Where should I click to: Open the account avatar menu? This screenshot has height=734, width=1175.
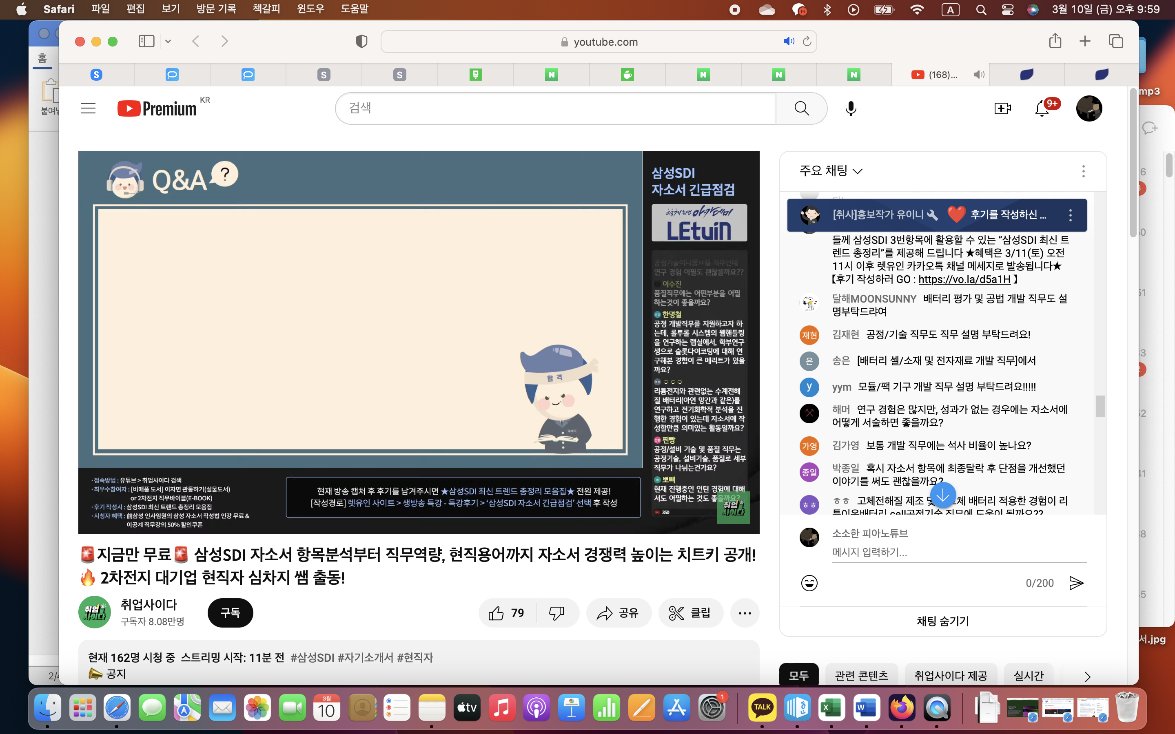[1089, 108]
